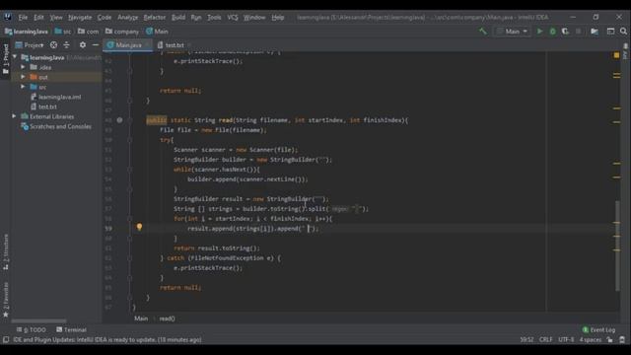This screenshot has height=355, width=631.
Task: Open the Refactor menu
Action: [154, 18]
